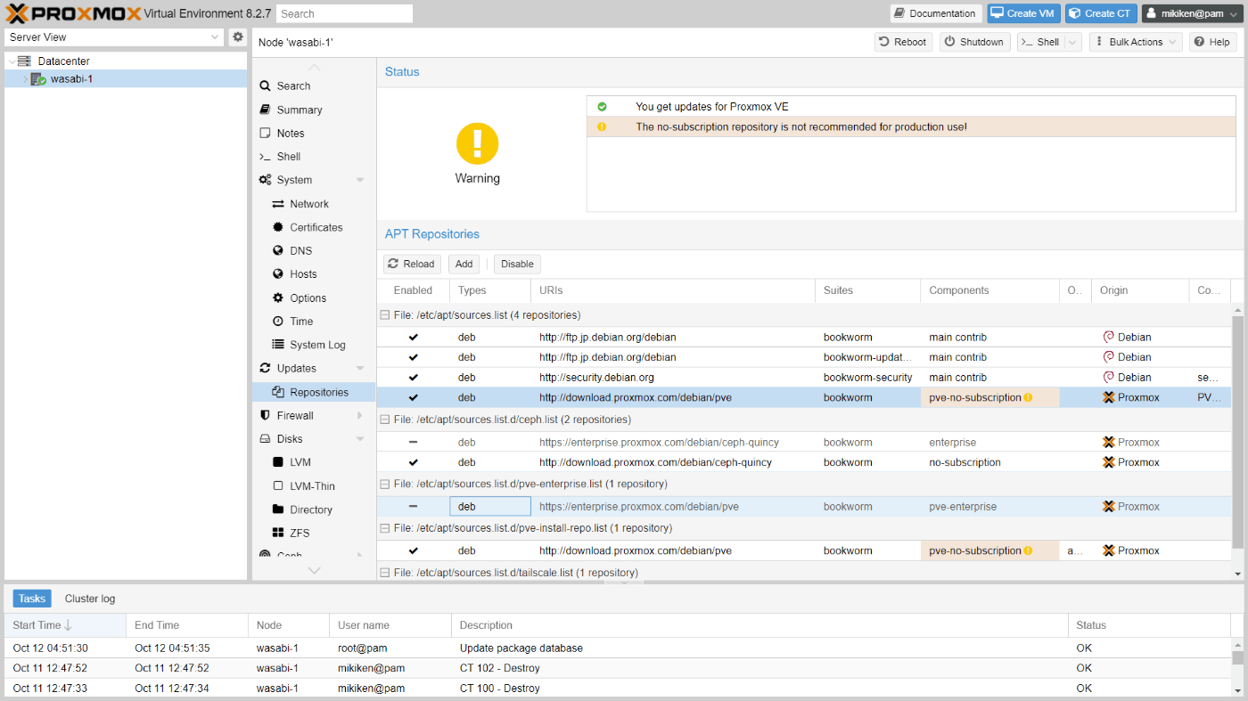Collapse the /etc/apt/sources.list group

385,315
